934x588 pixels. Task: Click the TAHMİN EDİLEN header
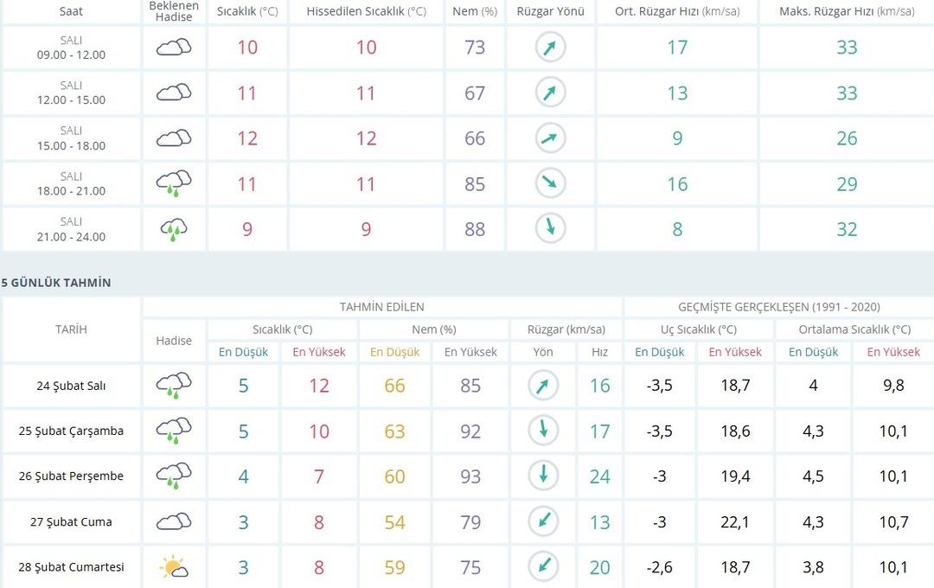pos(381,307)
